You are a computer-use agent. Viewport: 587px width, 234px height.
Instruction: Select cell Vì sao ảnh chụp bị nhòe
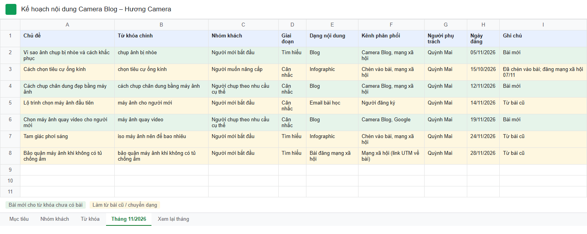coord(67,55)
